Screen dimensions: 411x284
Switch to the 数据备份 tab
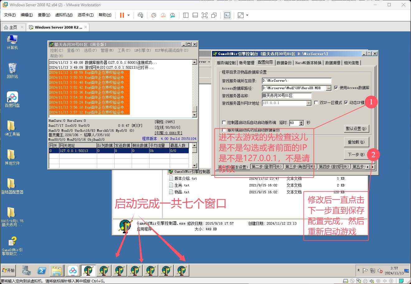pyautogui.click(x=284, y=63)
